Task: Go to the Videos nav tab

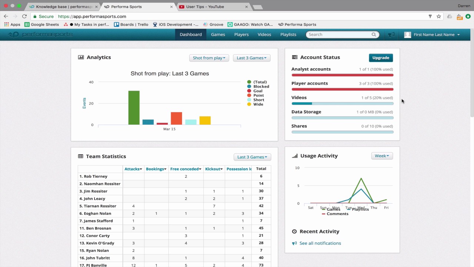Action: point(264,34)
